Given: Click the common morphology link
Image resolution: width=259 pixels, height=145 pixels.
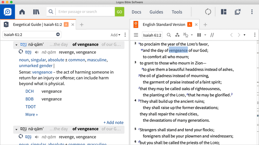Looking at the screenshot, I should pyautogui.click(x=77, y=60).
